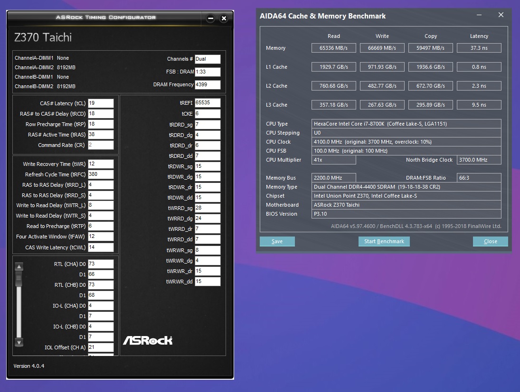Click the tRDRD_dg value field
This screenshot has width=520, height=392.
click(x=208, y=135)
